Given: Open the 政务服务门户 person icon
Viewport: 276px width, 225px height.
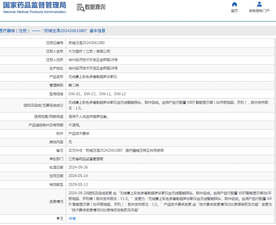Looking at the screenshot, I should pyautogui.click(x=259, y=4).
